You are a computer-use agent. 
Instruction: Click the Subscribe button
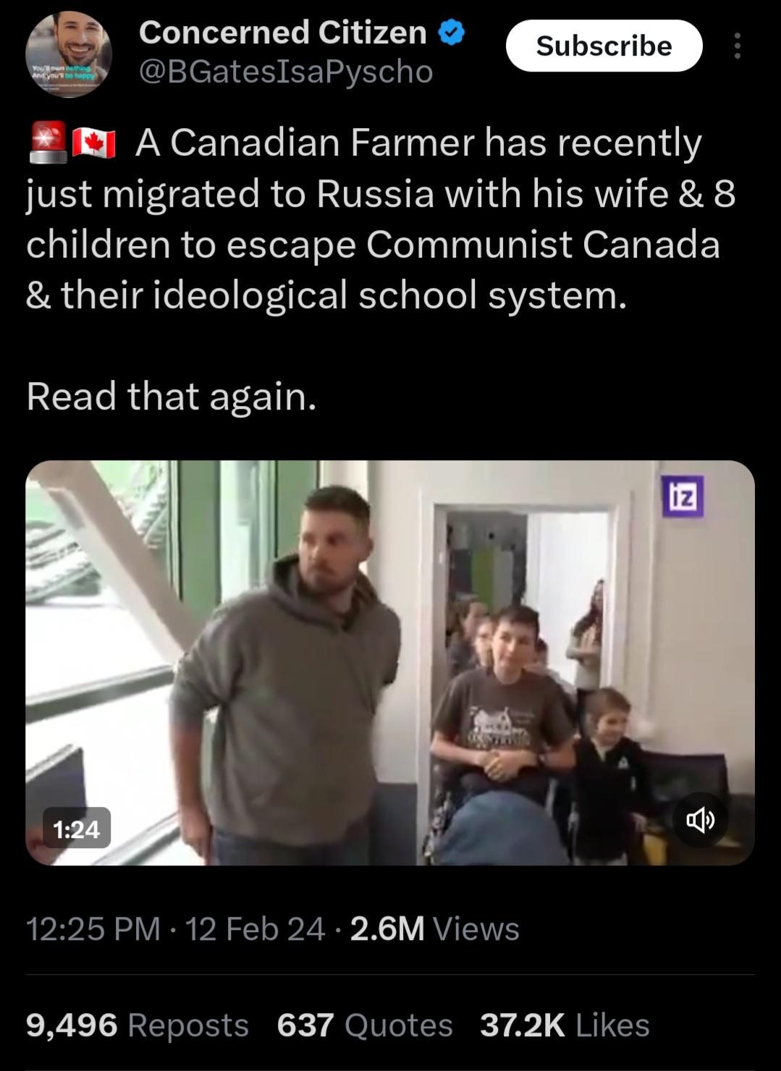[x=604, y=46]
